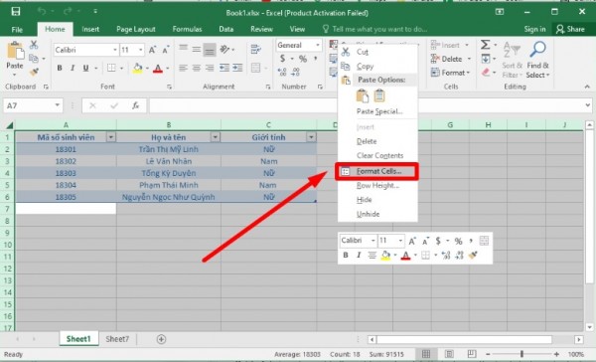Open Find & Select magnifier
This screenshot has width=596, height=362.
point(537,60)
